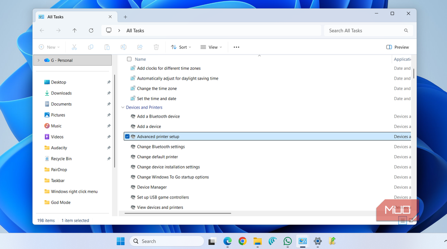Screen dimensions: 447x249
Task: Select the All Tasks tab
Action: pyautogui.click(x=76, y=17)
